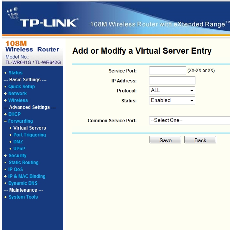
Task: Open the DMZ submenu item
Action: [18, 142]
